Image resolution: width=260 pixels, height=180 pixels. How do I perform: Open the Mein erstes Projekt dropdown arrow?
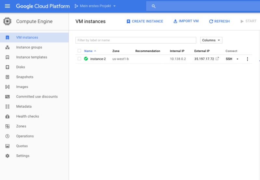coord(114,6)
